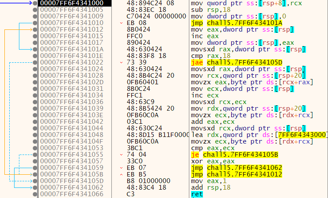328x198 pixels.
Task: Click the 'ret' instruction
Action: point(197,194)
